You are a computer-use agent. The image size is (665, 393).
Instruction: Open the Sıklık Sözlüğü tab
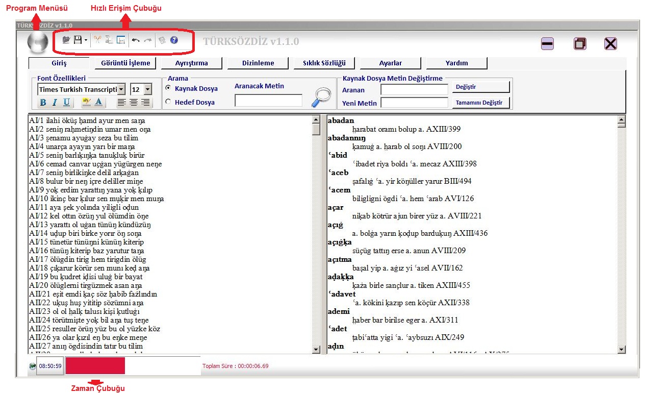[324, 63]
